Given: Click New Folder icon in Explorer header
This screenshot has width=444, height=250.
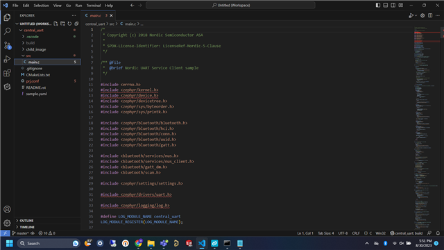Looking at the screenshot, I should point(62,24).
